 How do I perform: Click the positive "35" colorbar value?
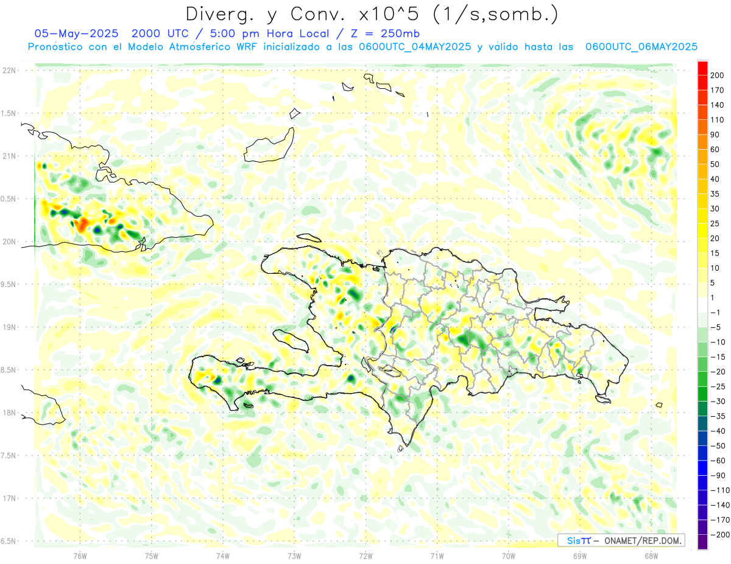(x=716, y=194)
